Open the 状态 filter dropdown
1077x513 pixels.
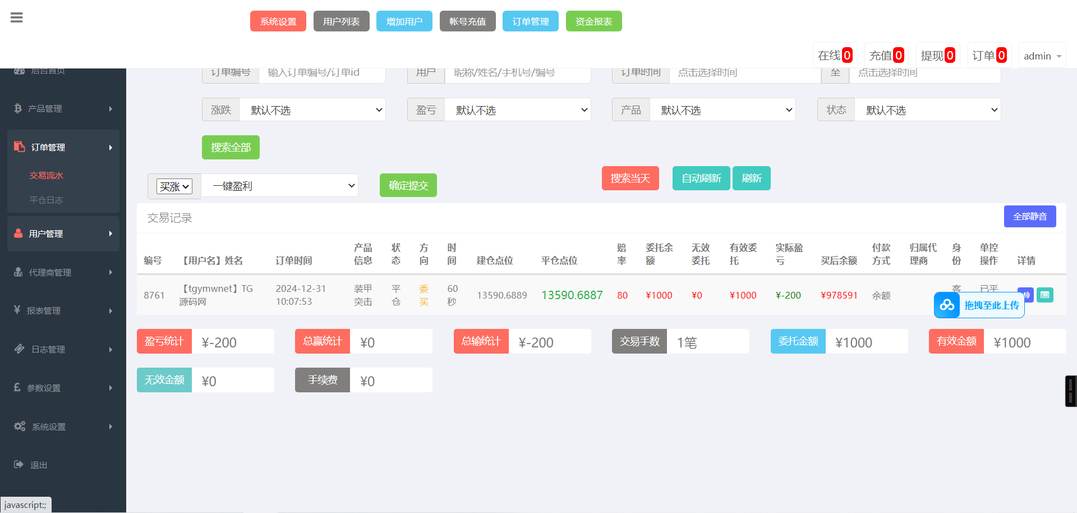[927, 110]
